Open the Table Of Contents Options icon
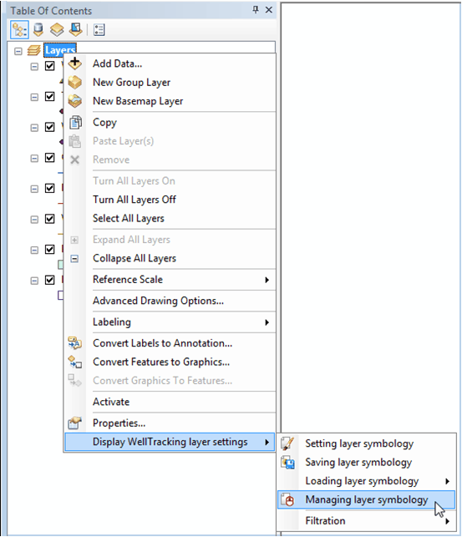The height and width of the screenshot is (537, 462). click(99, 30)
